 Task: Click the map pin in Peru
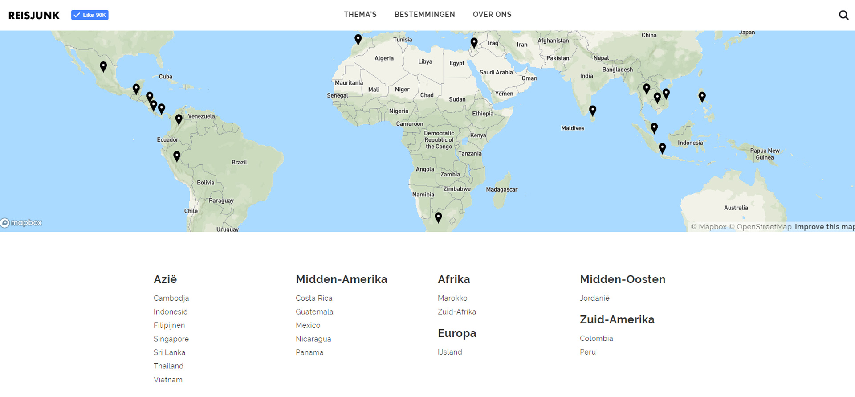pos(177,156)
